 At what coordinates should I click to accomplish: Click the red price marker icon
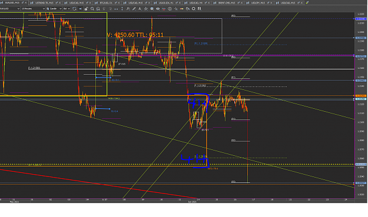[x=164, y=9]
